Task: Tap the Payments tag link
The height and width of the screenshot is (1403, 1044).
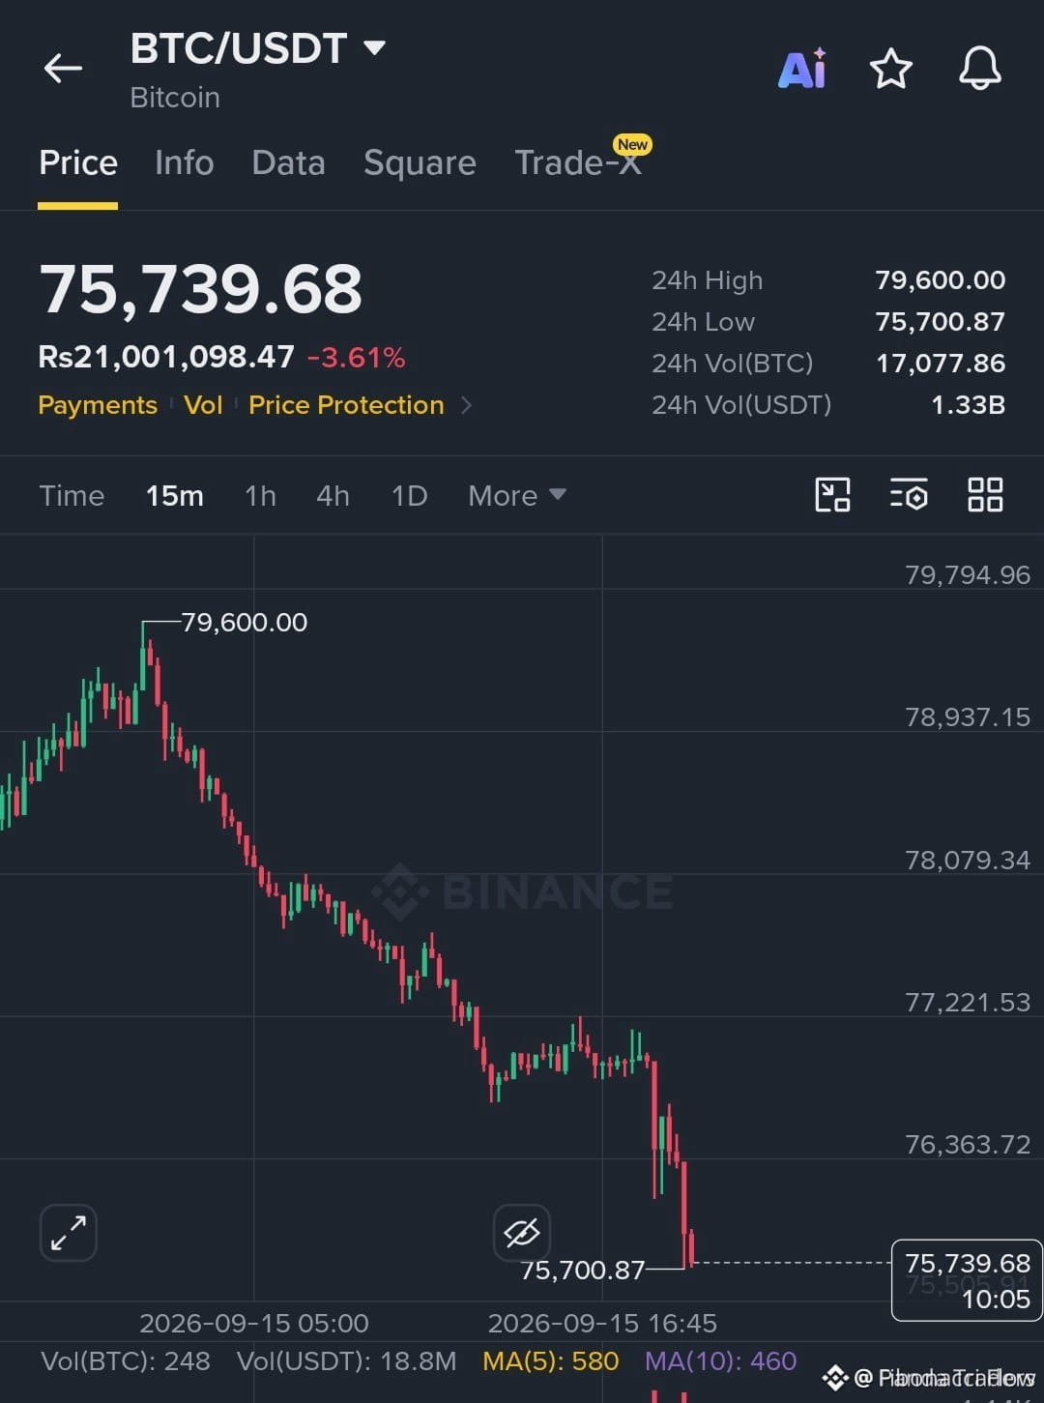Action: [98, 405]
